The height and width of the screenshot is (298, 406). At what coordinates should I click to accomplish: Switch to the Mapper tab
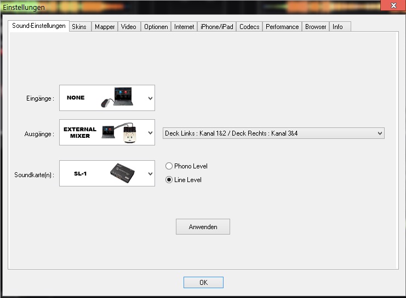[x=105, y=27]
